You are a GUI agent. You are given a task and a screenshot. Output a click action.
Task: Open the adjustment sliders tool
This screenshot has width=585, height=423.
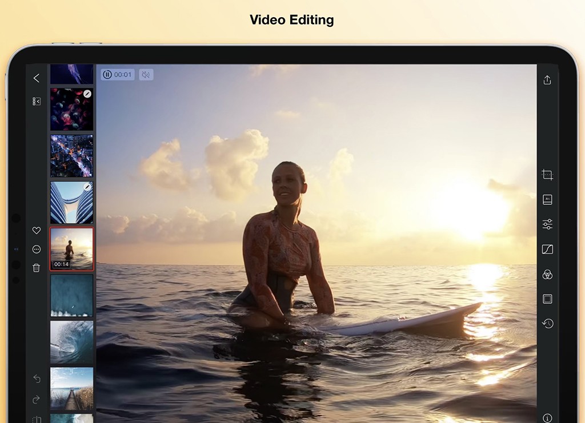(547, 224)
